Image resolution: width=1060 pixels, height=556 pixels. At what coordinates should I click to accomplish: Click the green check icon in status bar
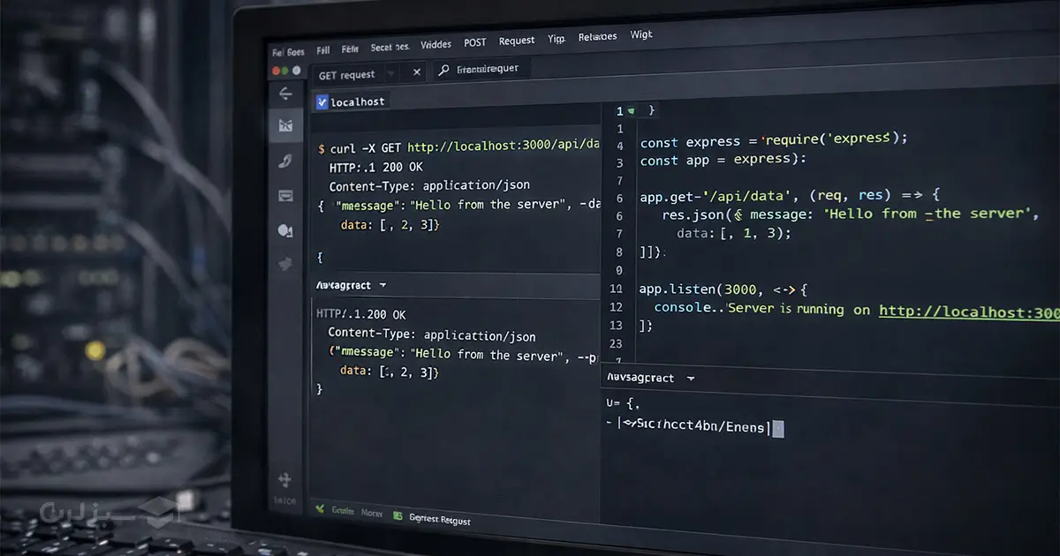pyautogui.click(x=320, y=509)
